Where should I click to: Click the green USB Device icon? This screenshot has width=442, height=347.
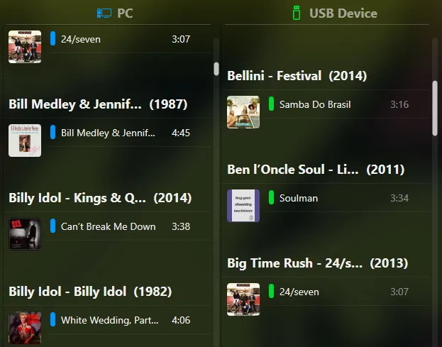pos(297,13)
